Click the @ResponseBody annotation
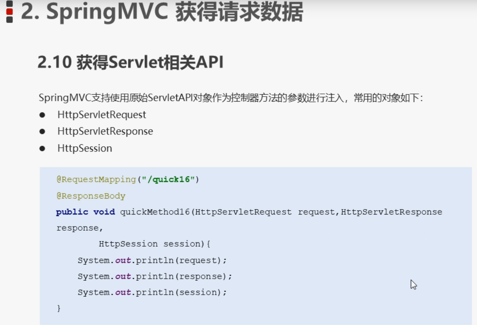Image resolution: width=477 pixels, height=325 pixels. coord(91,196)
